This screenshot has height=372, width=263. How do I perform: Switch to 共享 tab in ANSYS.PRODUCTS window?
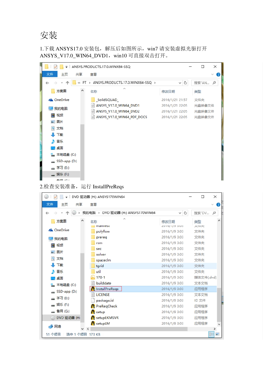tap(79, 74)
